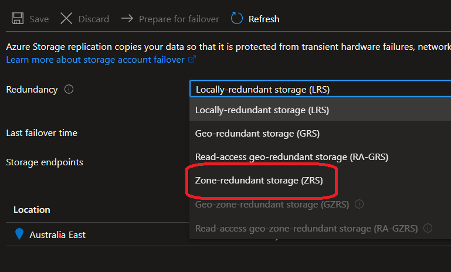Refresh the page using the circular arrow icon
Screen dimensions: 451x272
(x=237, y=19)
